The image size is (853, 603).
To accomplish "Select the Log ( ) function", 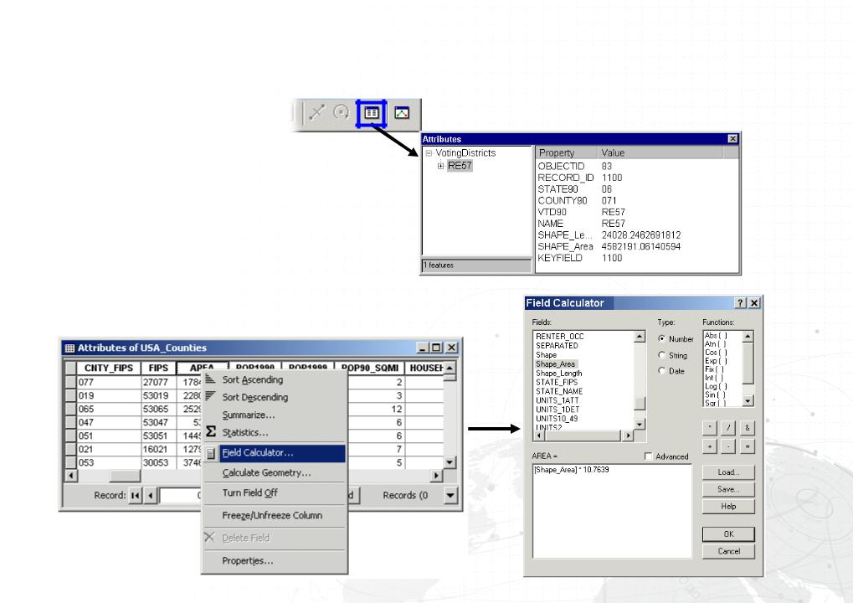I will tap(716, 386).
